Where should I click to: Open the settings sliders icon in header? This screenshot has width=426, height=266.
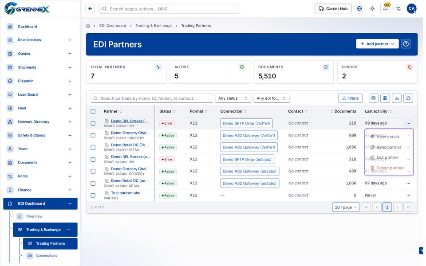(x=398, y=9)
